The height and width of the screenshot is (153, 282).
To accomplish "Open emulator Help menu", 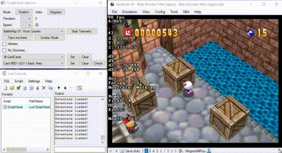I will coord(198,12).
